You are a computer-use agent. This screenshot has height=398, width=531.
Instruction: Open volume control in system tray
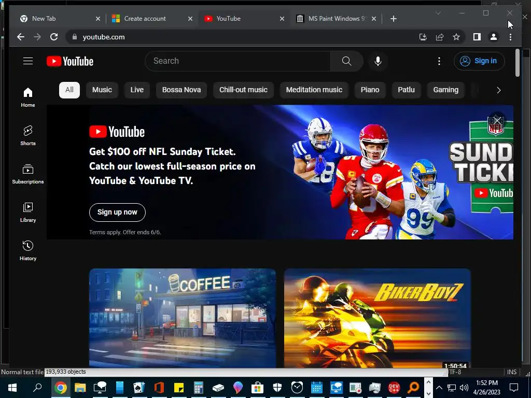464,388
